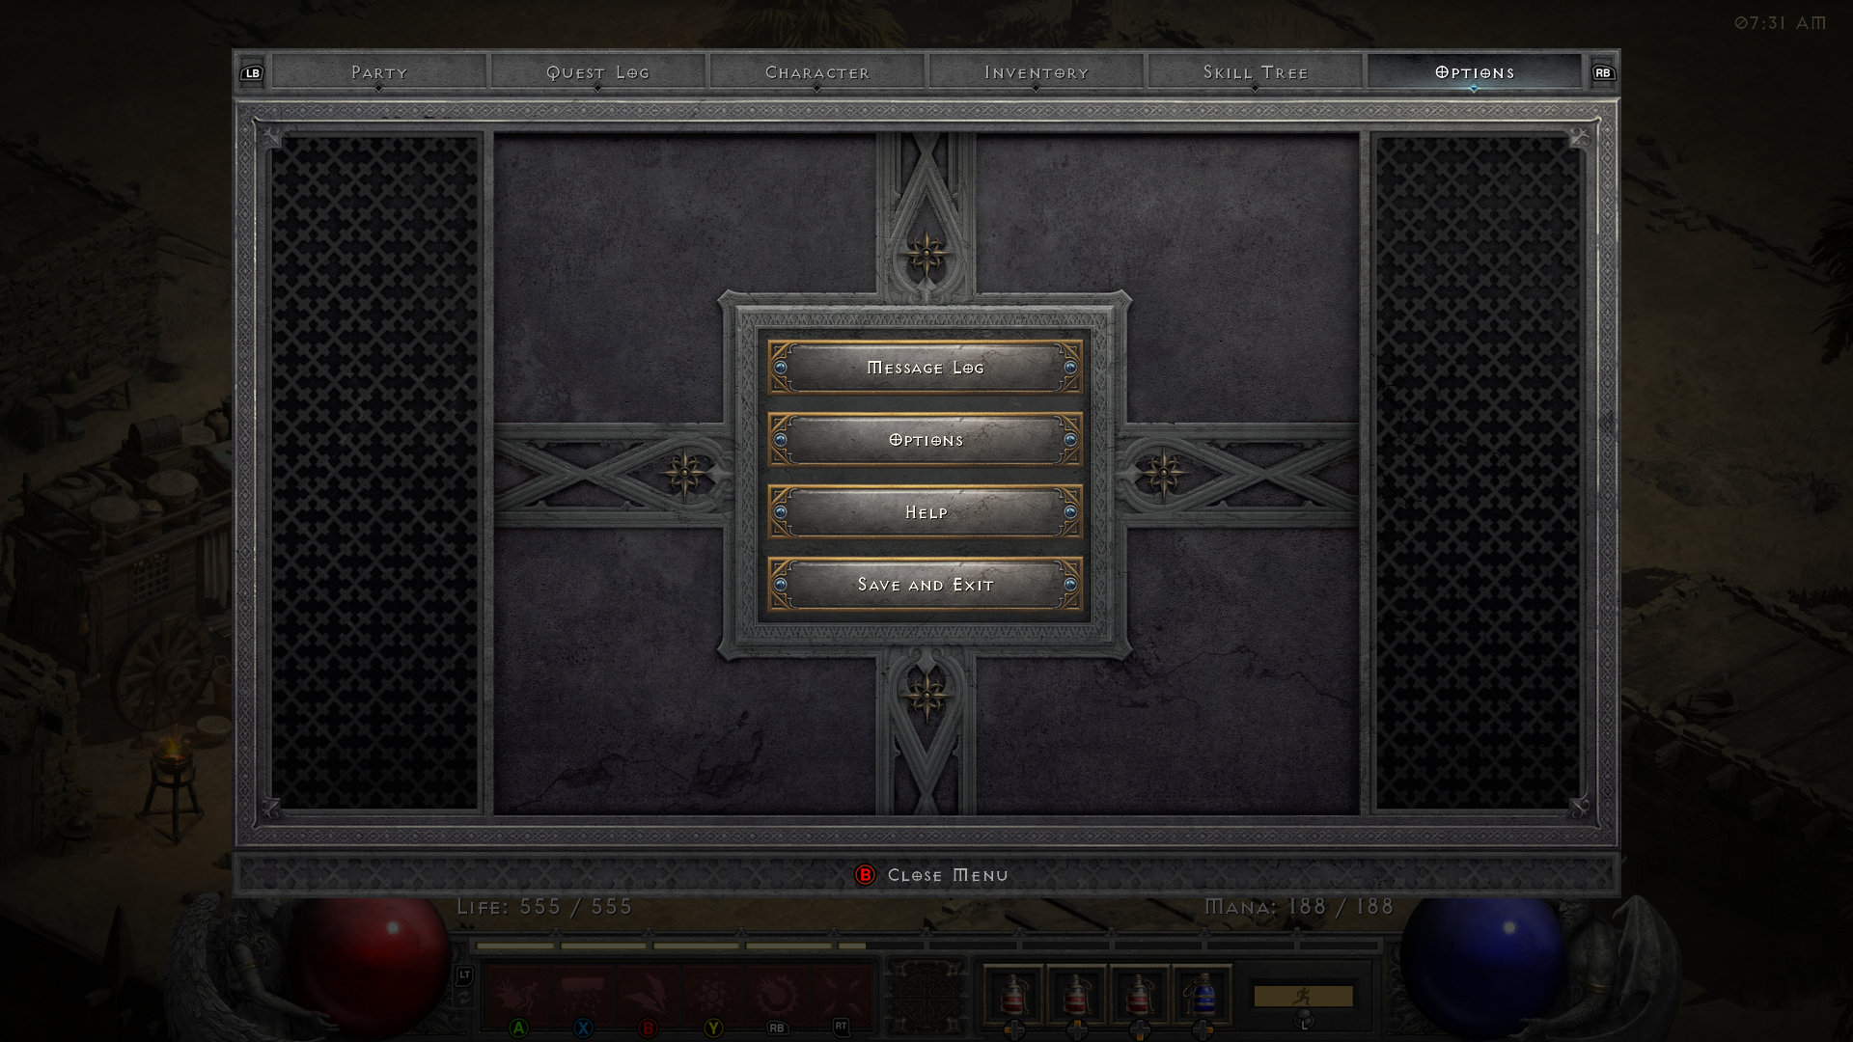1853x1042 pixels.
Task: Navigate to Inventory panel tab
Action: click(x=1036, y=71)
